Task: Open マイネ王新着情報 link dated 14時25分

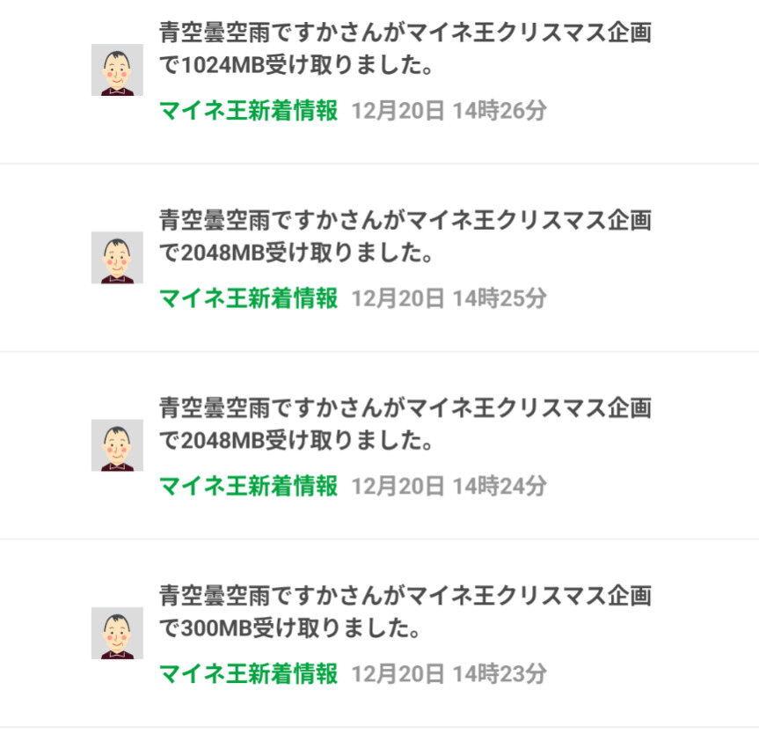Action: [248, 298]
